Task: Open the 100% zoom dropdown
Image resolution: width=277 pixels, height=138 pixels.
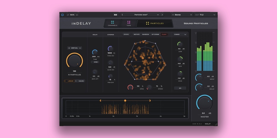Action: click(x=72, y=15)
